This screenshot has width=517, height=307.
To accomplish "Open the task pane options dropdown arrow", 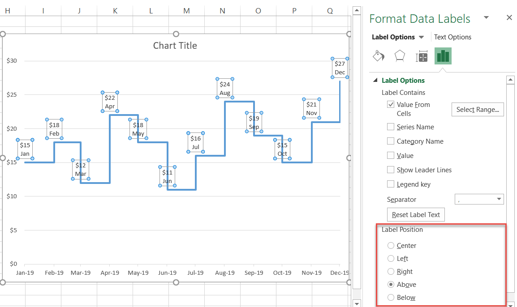I will [486, 17].
